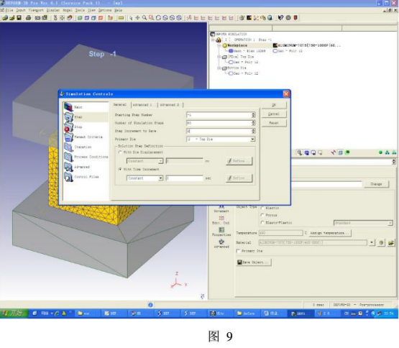
Task: Close the Simulation Controls dialog
Action: [286, 94]
